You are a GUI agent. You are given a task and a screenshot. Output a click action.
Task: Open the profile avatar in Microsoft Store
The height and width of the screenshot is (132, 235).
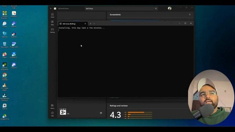[x=170, y=8]
